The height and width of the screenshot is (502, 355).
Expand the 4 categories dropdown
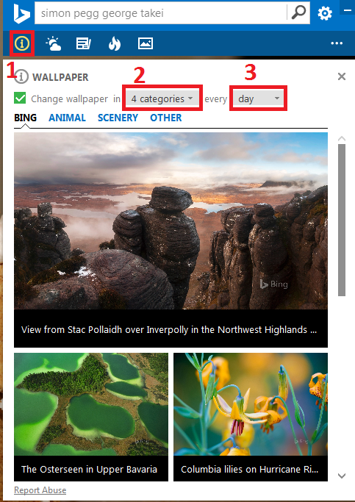click(162, 98)
